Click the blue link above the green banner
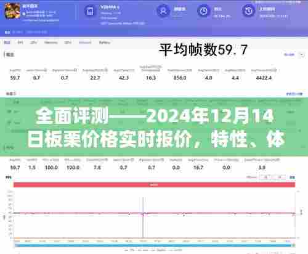Viewport: 308px width, 254px height. 294,94
